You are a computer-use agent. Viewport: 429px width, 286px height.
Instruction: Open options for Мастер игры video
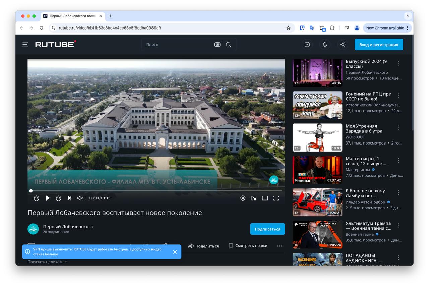399,160
